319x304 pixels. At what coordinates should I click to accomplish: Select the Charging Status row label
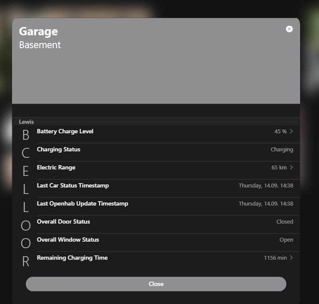tap(58, 149)
